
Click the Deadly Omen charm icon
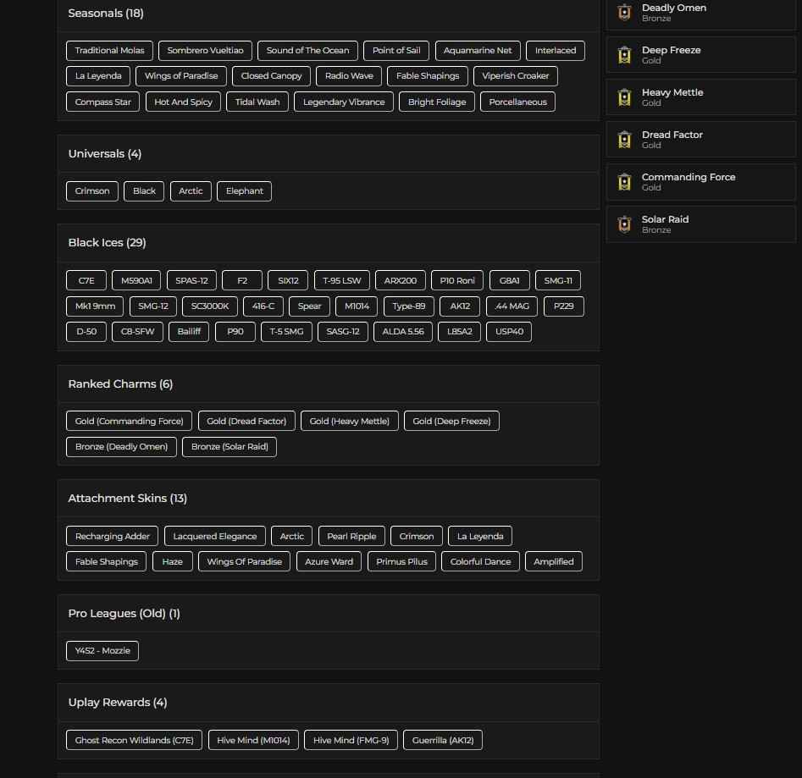pos(624,12)
